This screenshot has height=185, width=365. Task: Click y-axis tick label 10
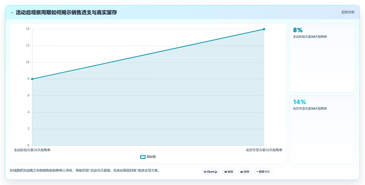click(28, 62)
